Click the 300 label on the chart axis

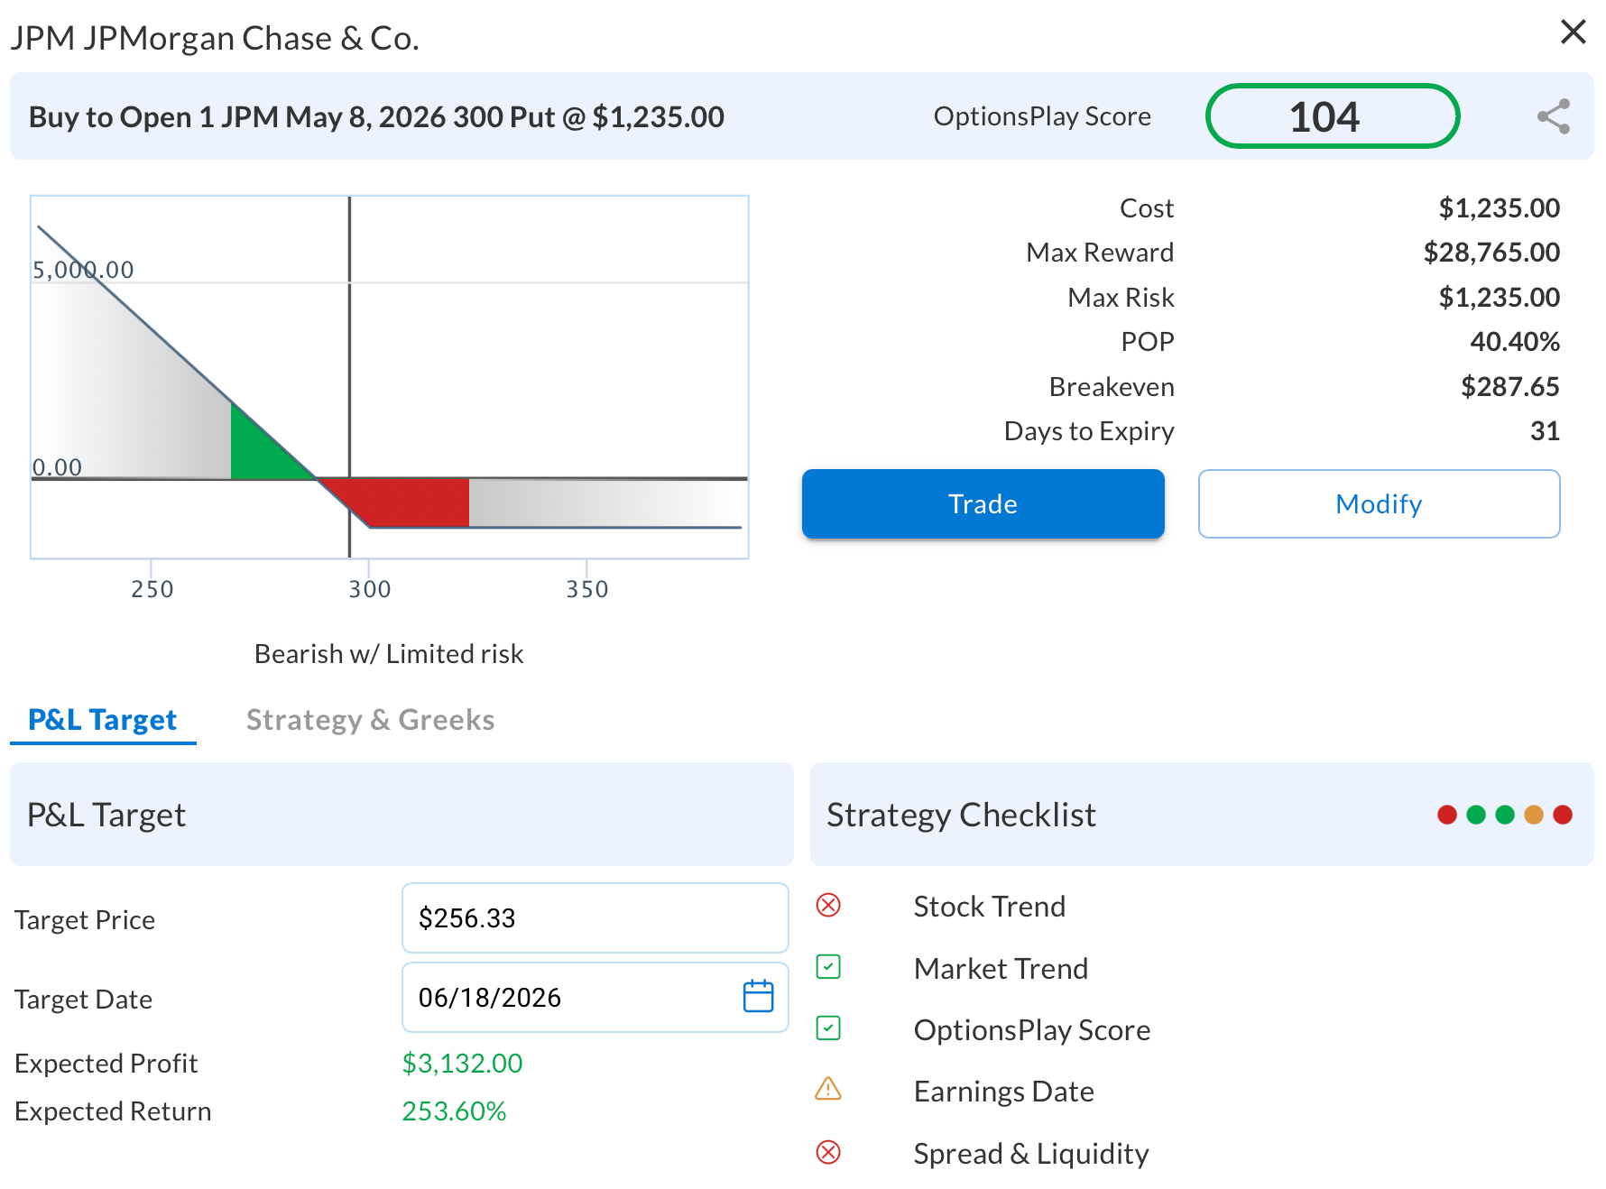370,589
